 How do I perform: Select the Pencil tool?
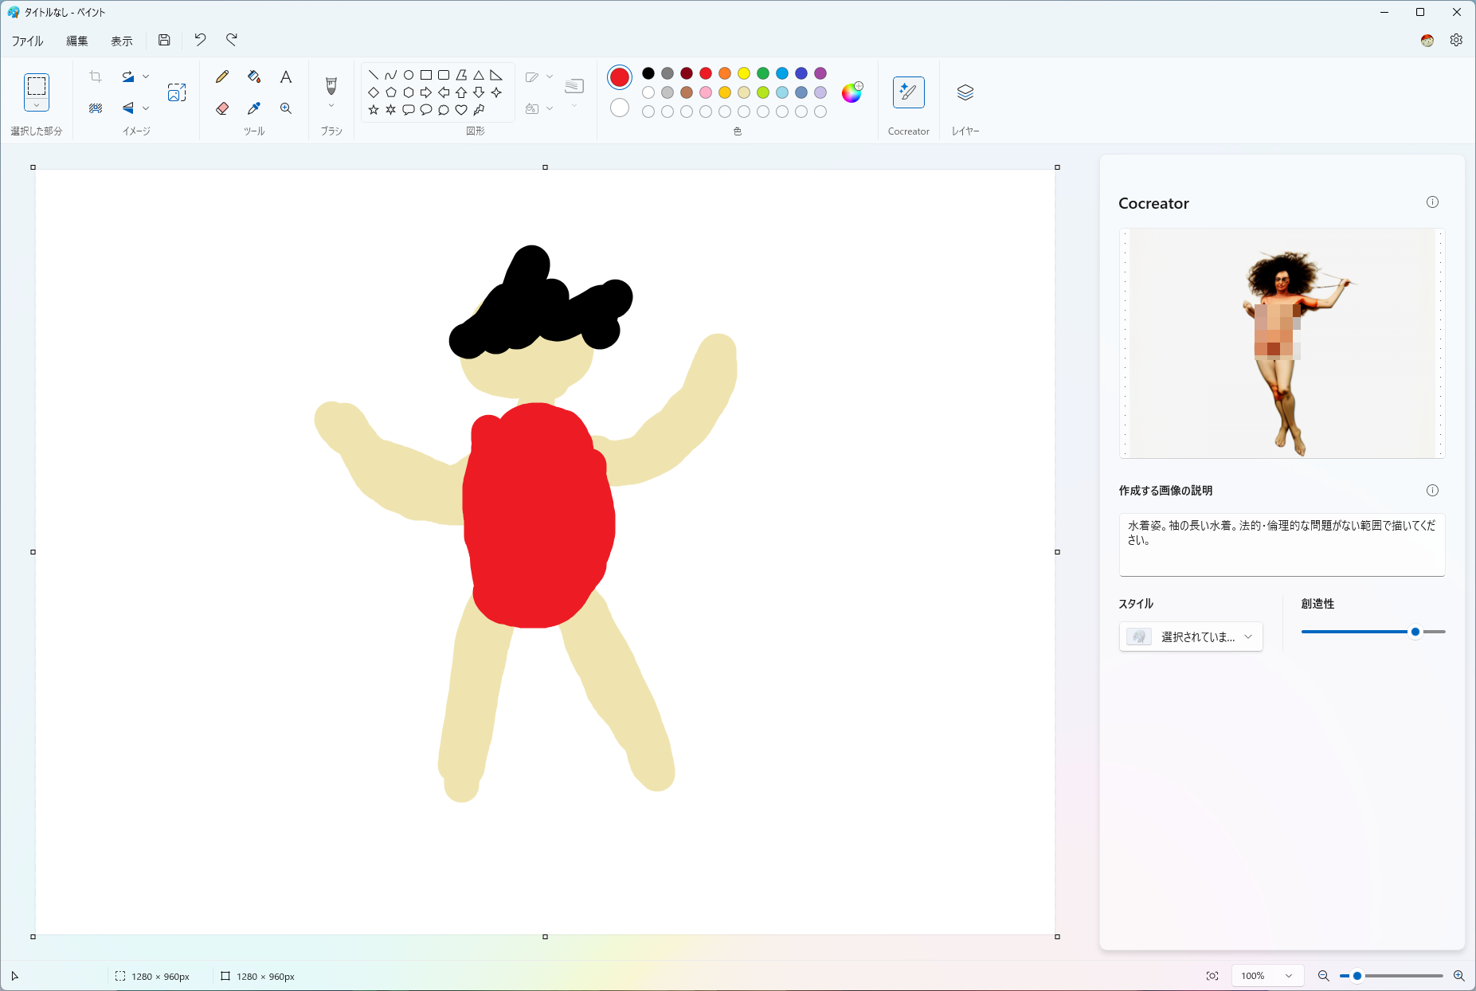tap(222, 76)
